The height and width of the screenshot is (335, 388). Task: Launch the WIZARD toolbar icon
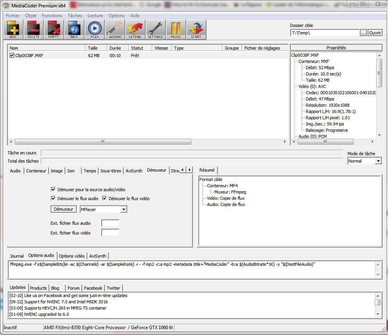point(115,30)
